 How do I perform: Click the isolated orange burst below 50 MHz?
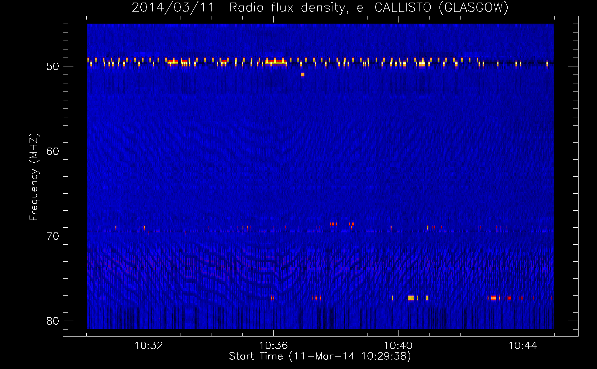303,75
